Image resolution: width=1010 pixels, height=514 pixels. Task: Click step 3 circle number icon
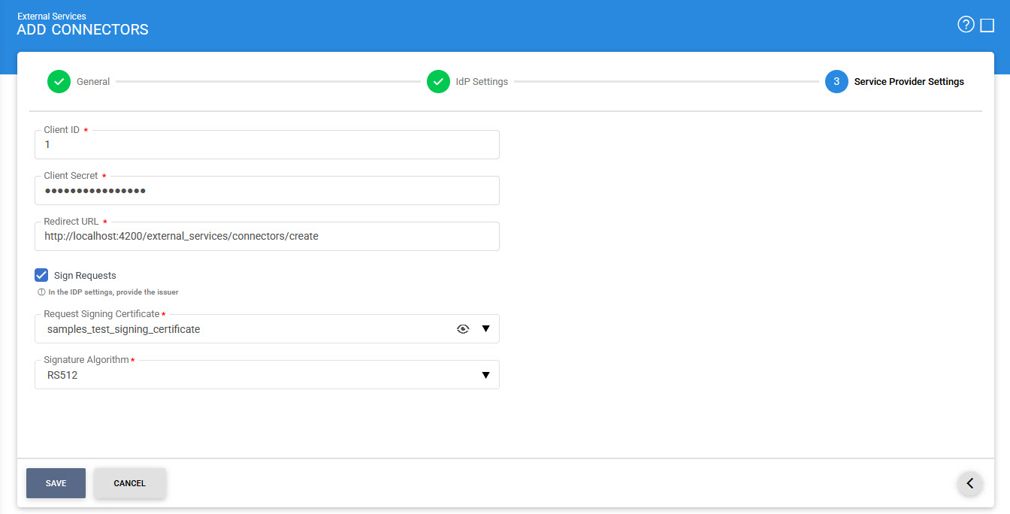tap(836, 82)
